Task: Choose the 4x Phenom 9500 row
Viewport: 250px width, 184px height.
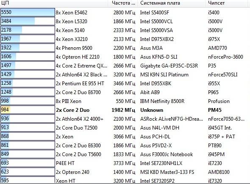Action: [x=125, y=48]
